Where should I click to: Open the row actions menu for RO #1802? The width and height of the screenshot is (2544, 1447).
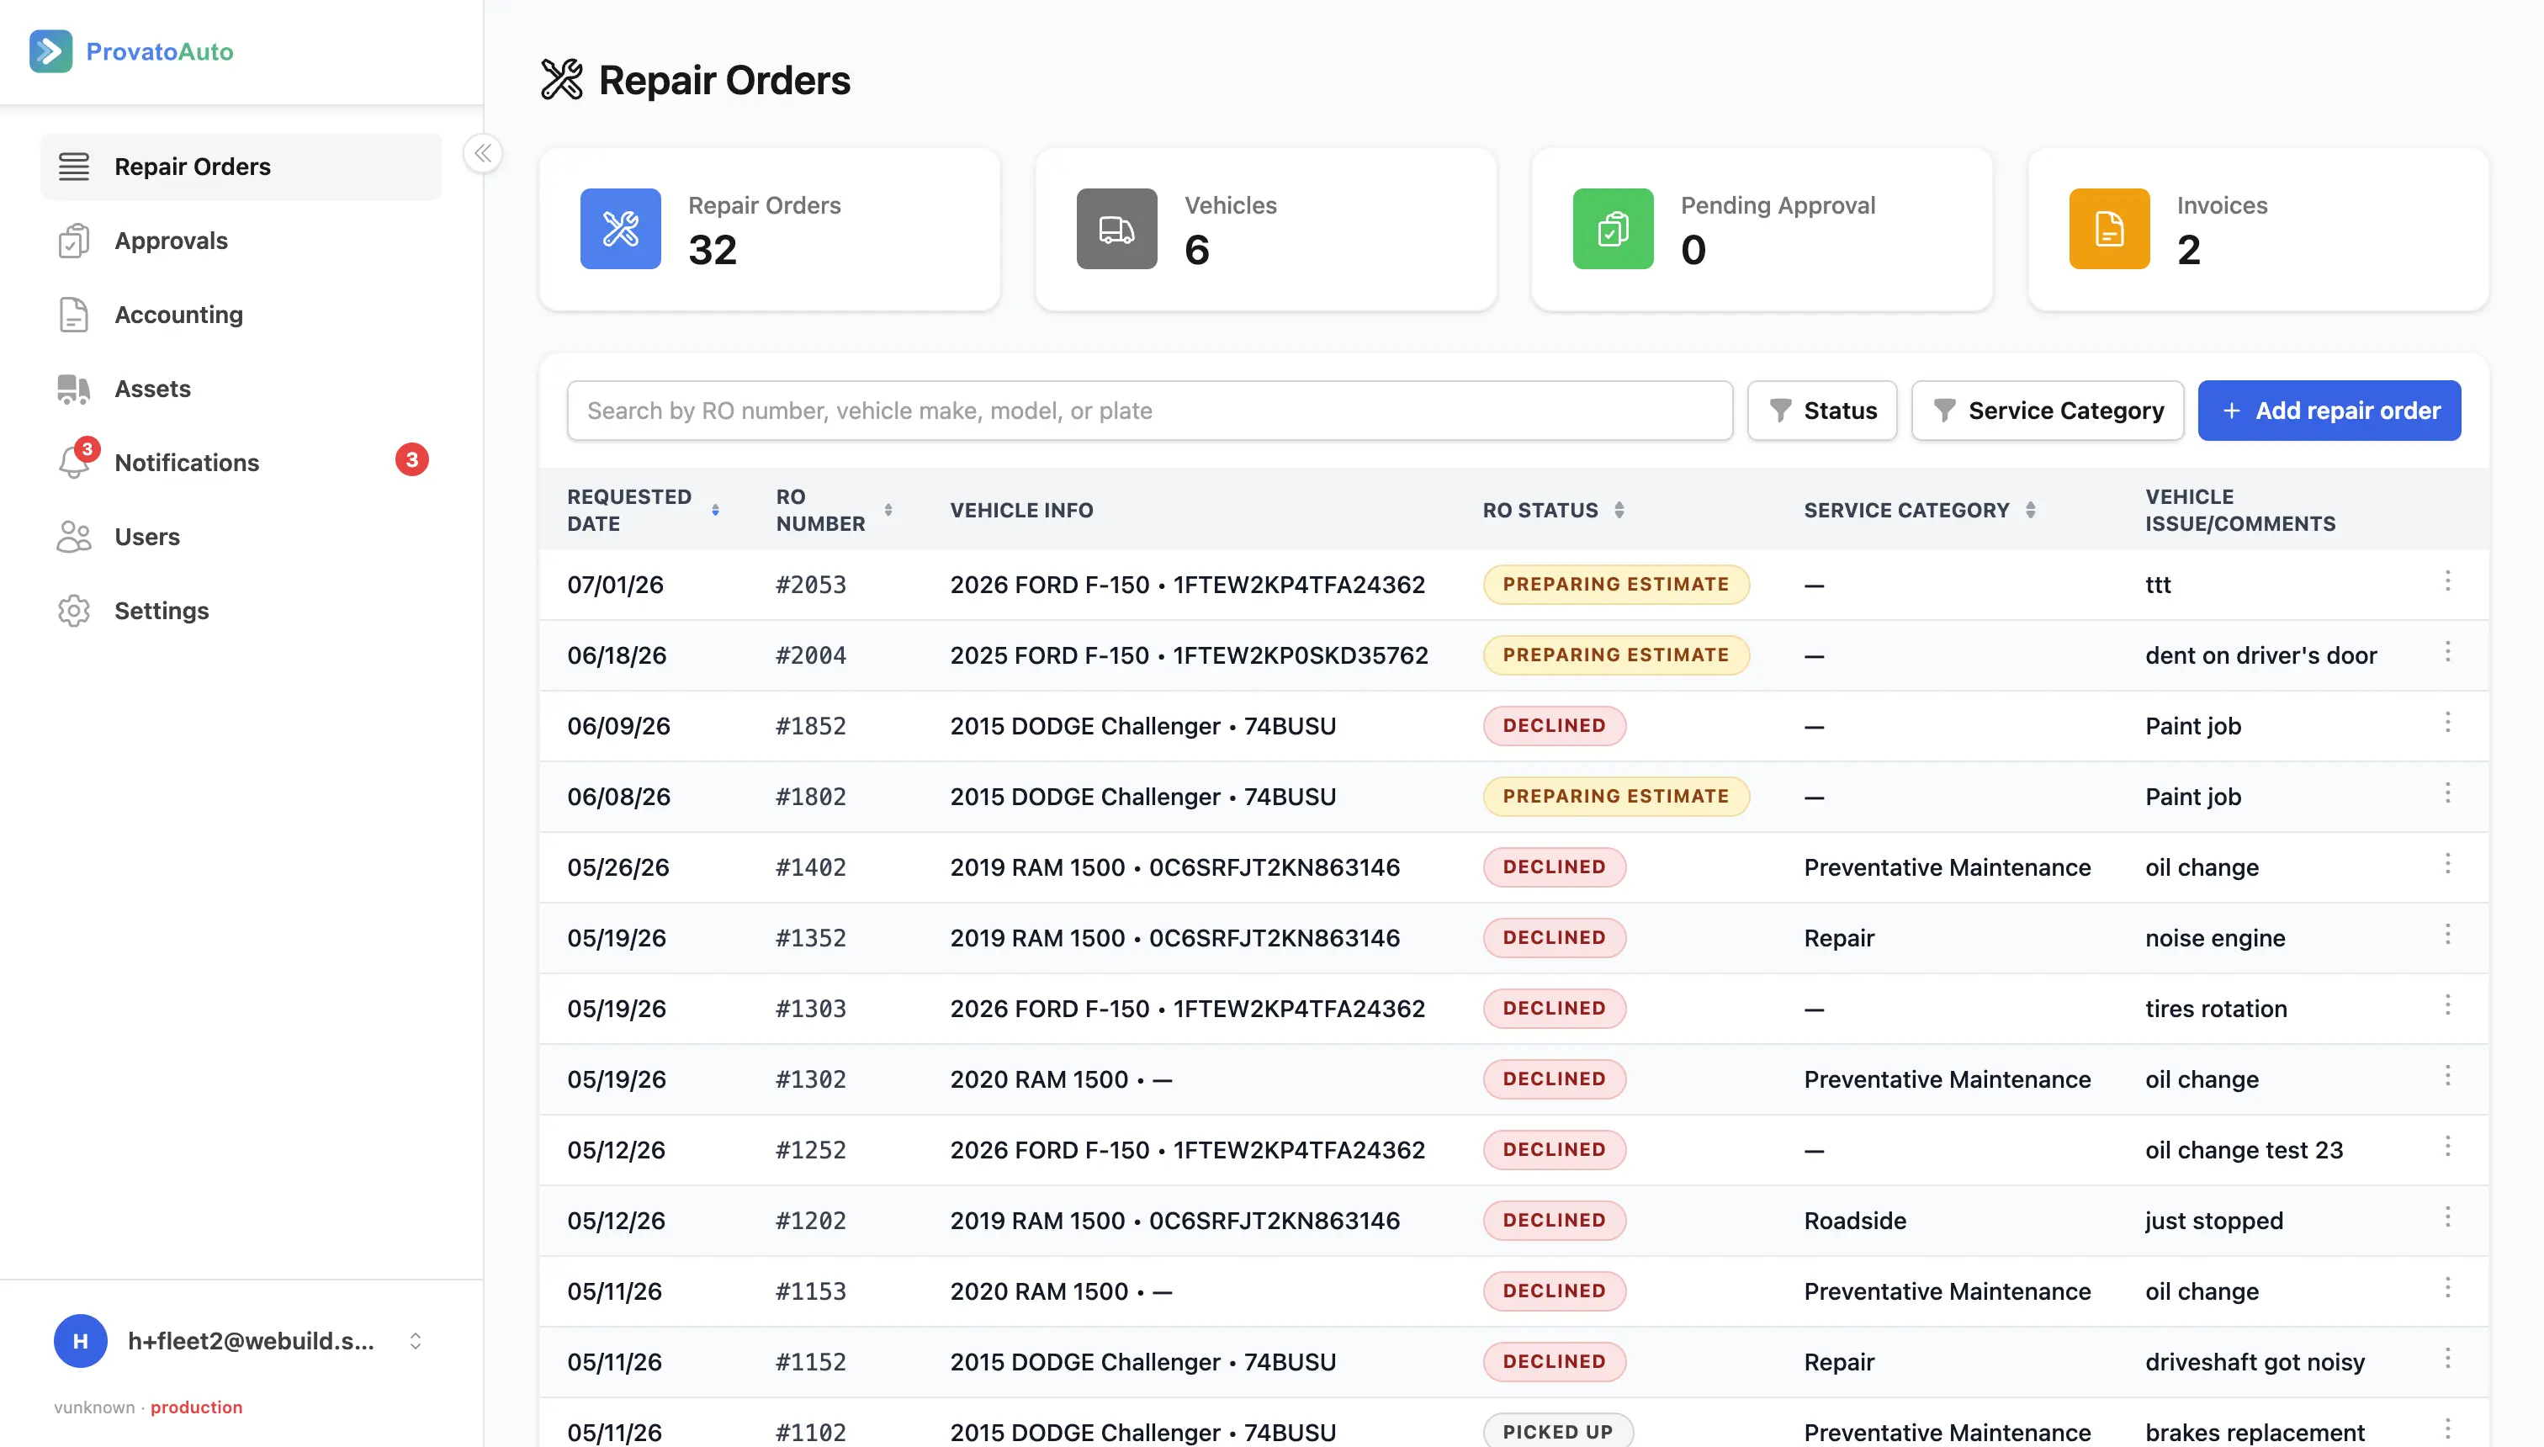click(2447, 793)
